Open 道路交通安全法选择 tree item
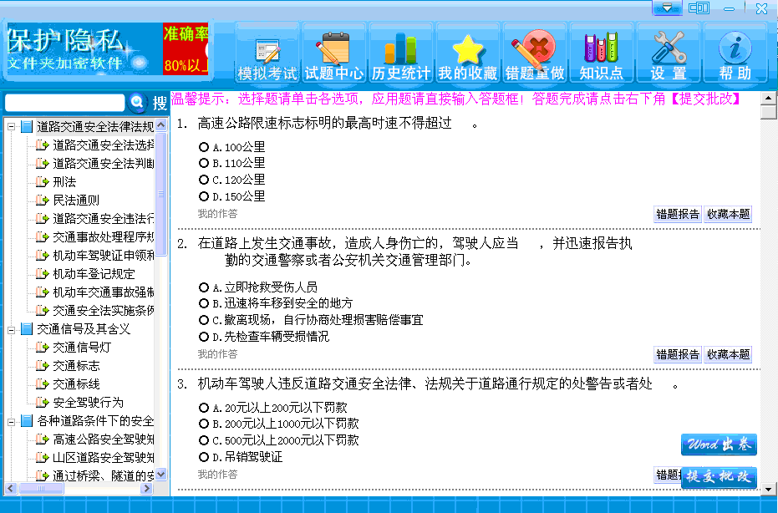 104,145
